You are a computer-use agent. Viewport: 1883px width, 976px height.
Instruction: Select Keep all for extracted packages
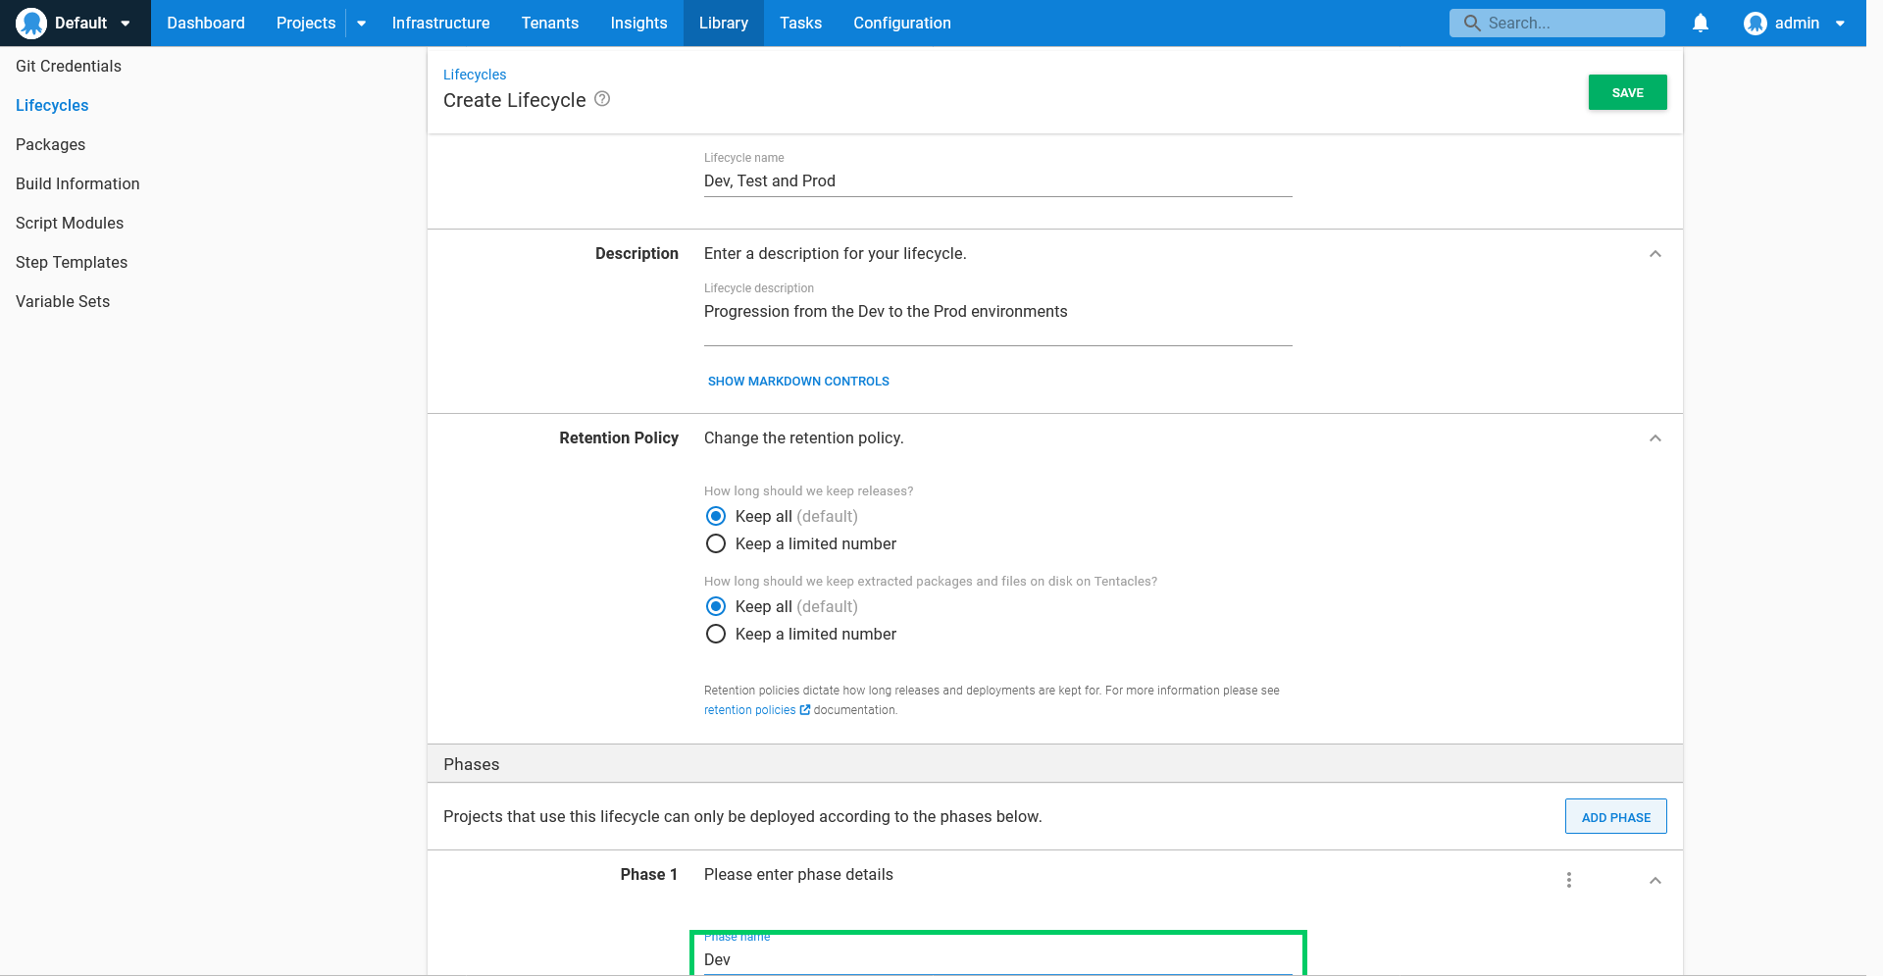716,606
